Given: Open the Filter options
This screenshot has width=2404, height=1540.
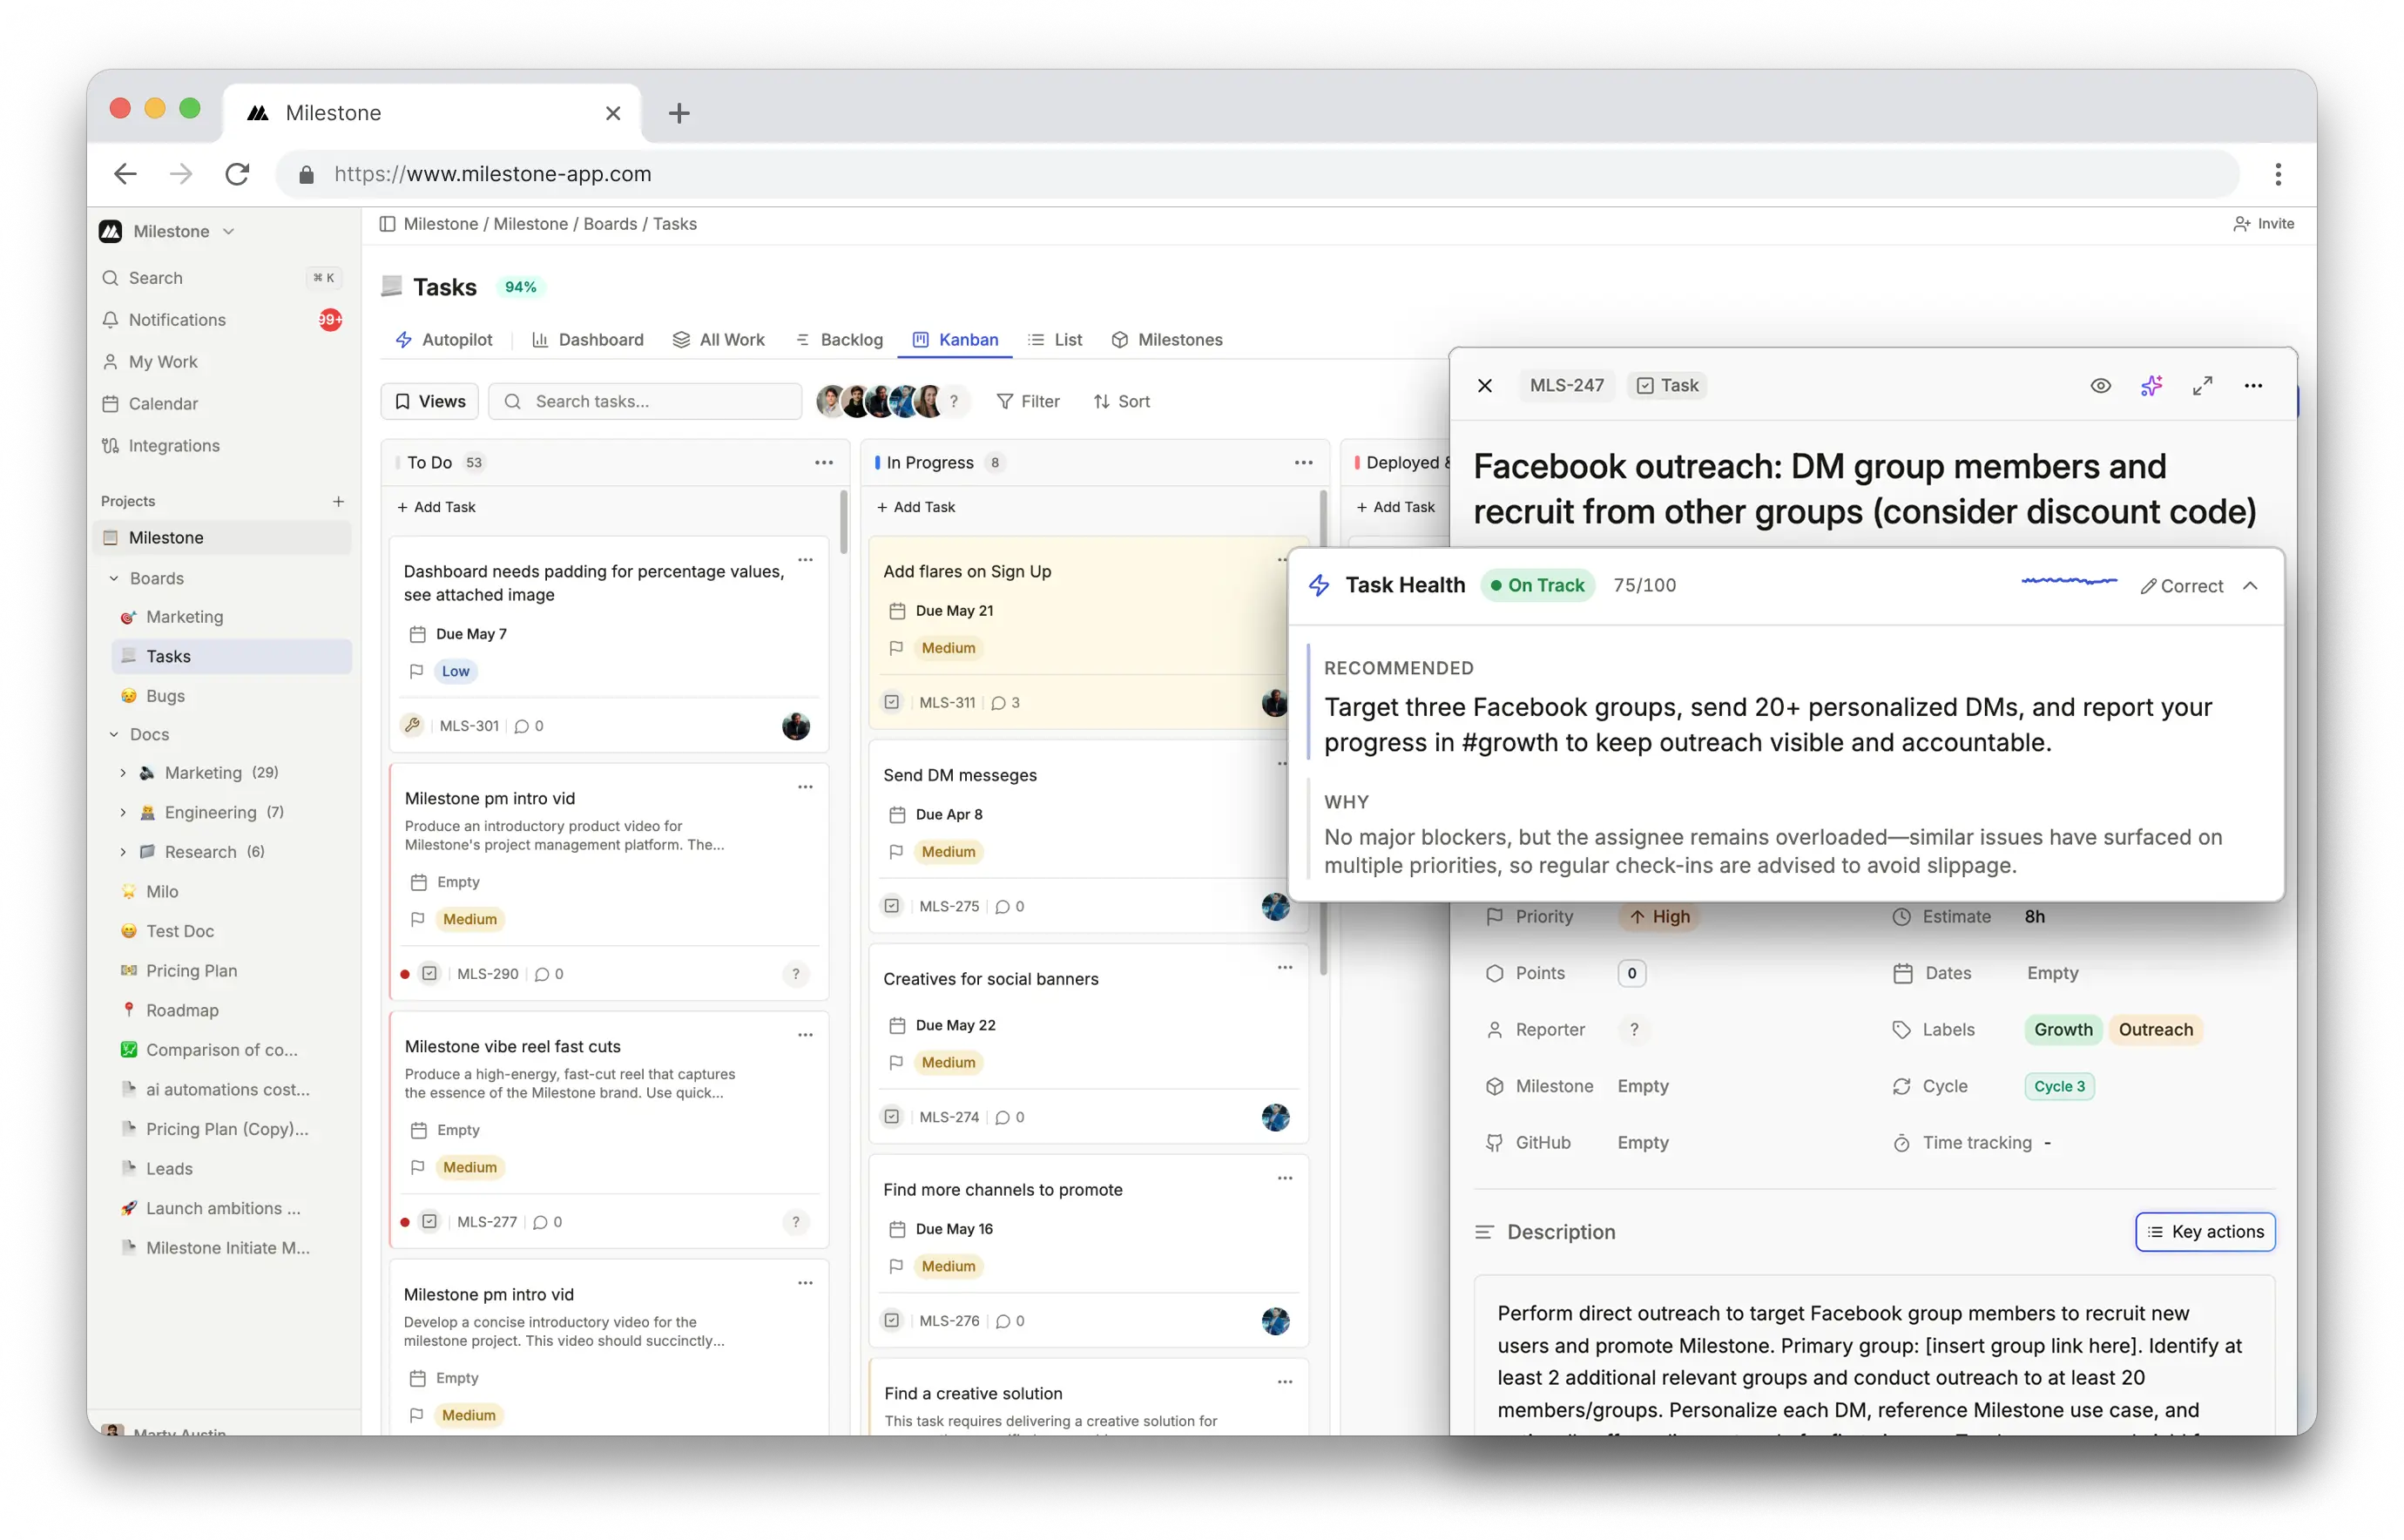Looking at the screenshot, I should tap(1029, 401).
